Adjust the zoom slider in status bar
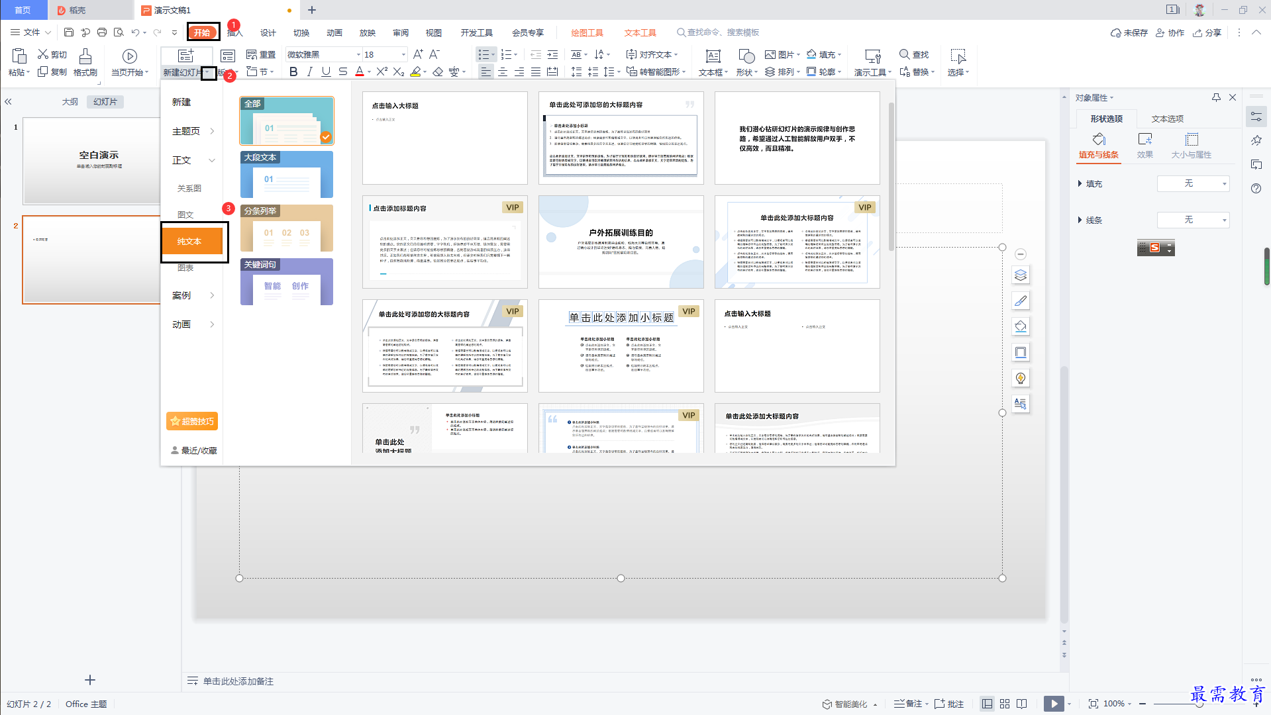 (1199, 704)
